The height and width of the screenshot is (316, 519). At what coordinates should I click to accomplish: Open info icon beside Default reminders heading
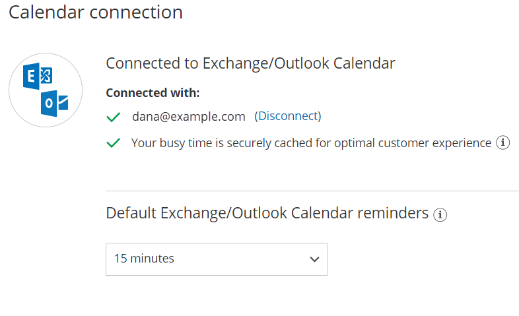440,214
